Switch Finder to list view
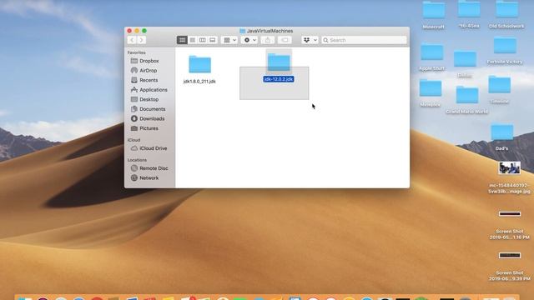The image size is (534, 300). (193, 40)
